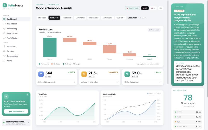Click the target 20% label

tap(113, 72)
